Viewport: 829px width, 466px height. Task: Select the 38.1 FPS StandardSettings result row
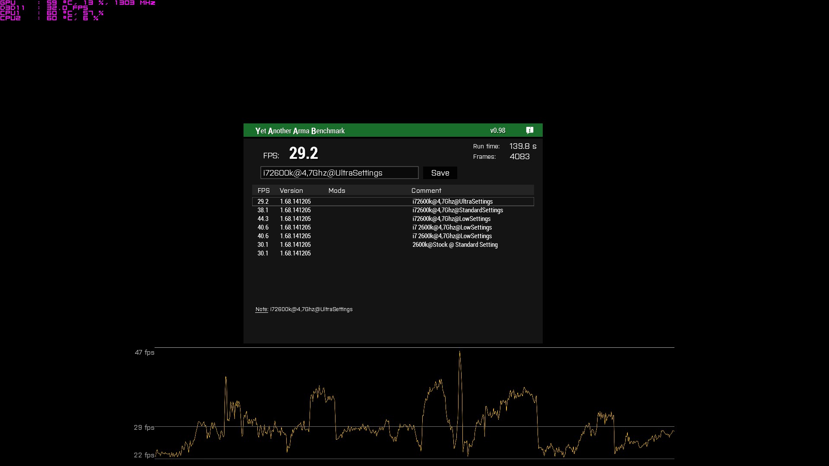(392, 210)
